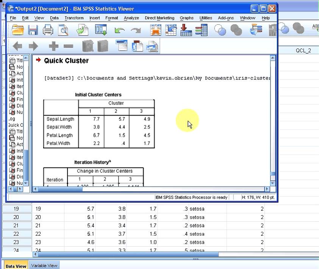Image resolution: width=319 pixels, height=269 pixels.
Task: Click the Promote left arrow icon
Action: [x=17, y=46]
